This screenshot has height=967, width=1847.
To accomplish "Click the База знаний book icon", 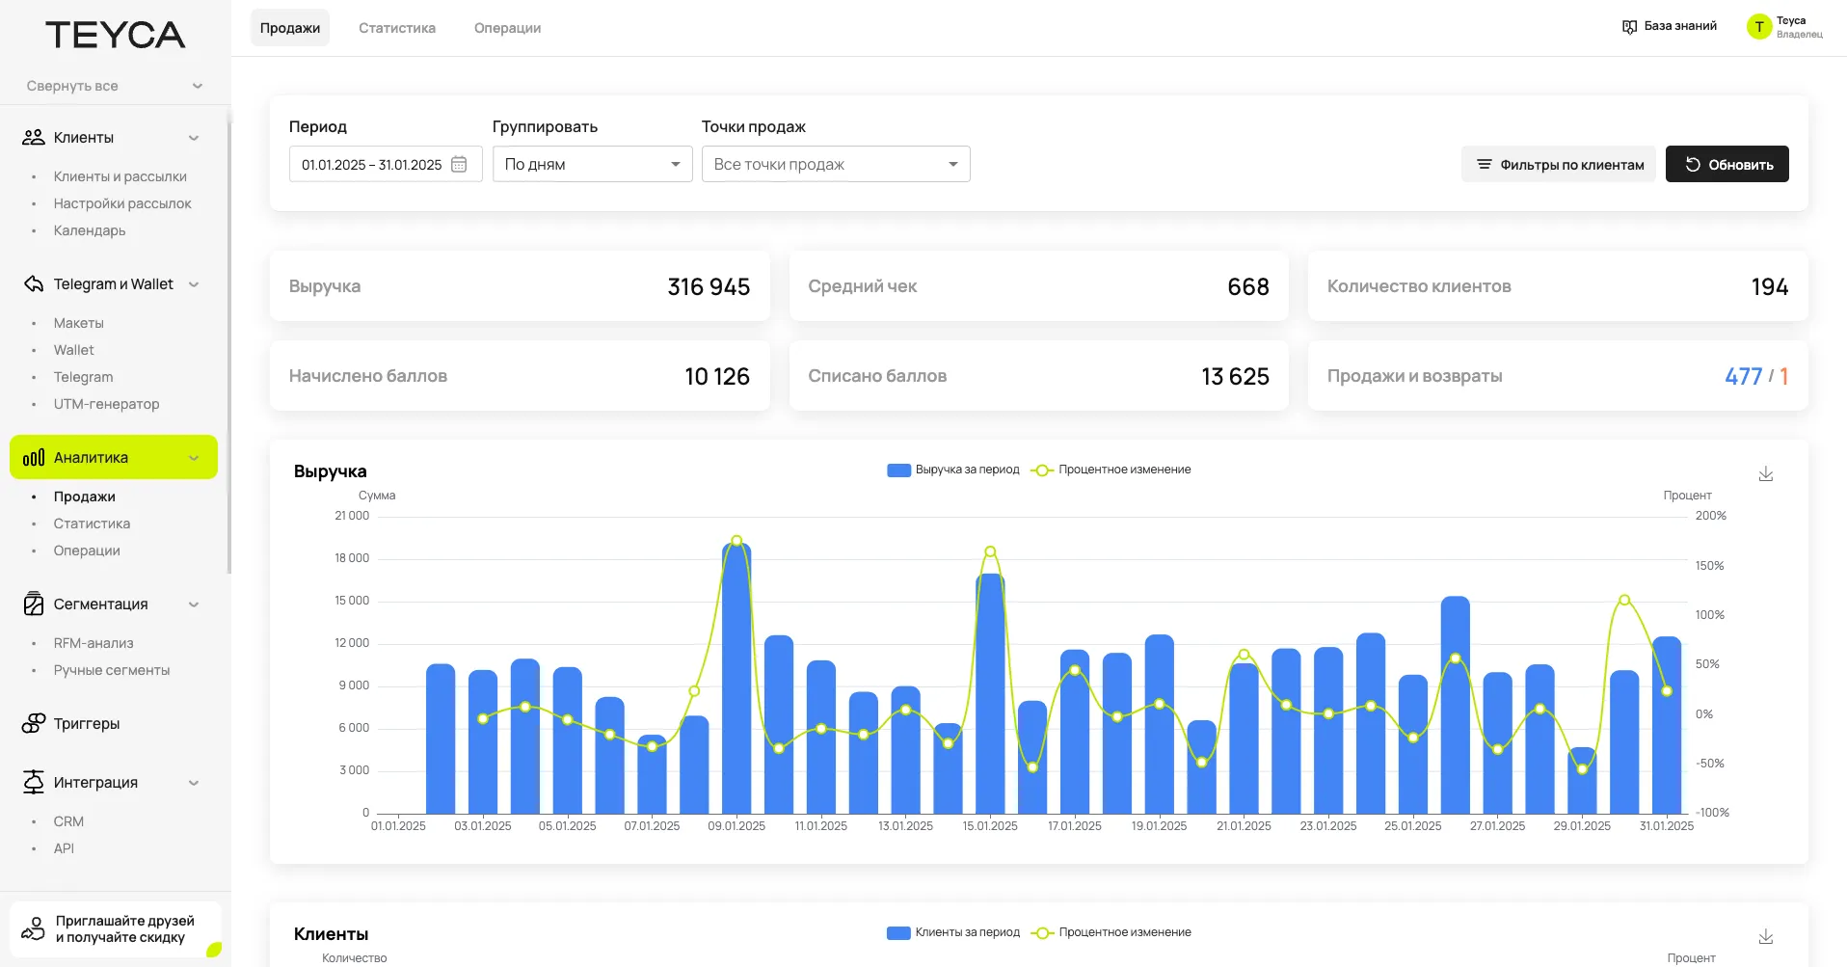I will (1629, 27).
